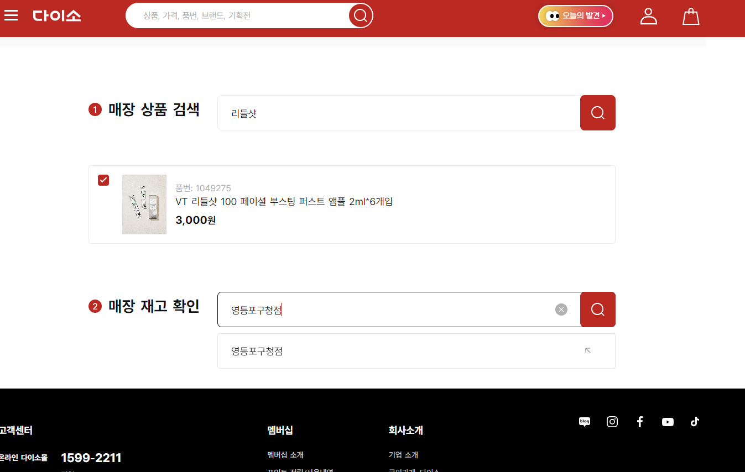Image resolution: width=745 pixels, height=472 pixels.
Task: Open the hamburger menu icon
Action: point(11,15)
